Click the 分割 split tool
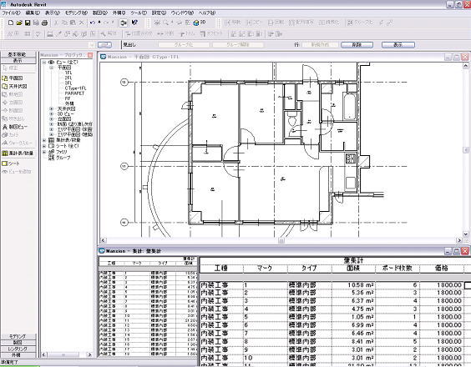Screen dimensions: 471x367 (x=165, y=34)
